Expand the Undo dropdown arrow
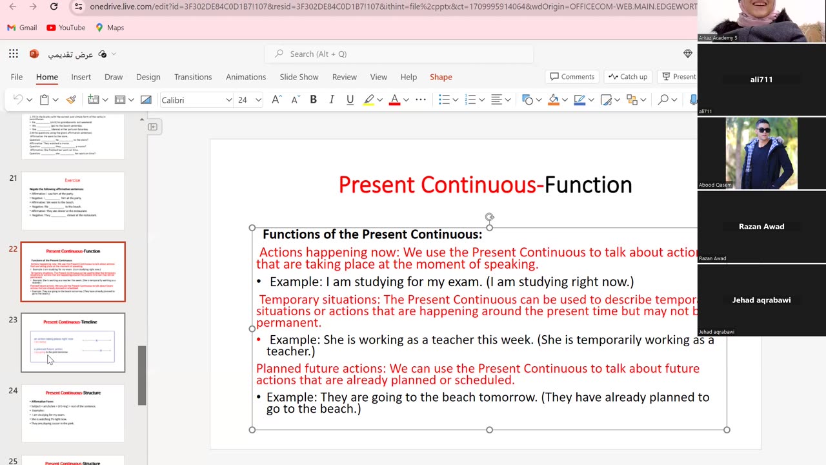The height and width of the screenshot is (465, 826). [30, 100]
